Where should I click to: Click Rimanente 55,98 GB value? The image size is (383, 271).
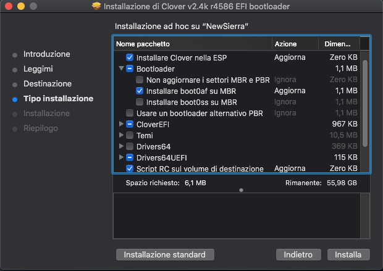click(342, 183)
